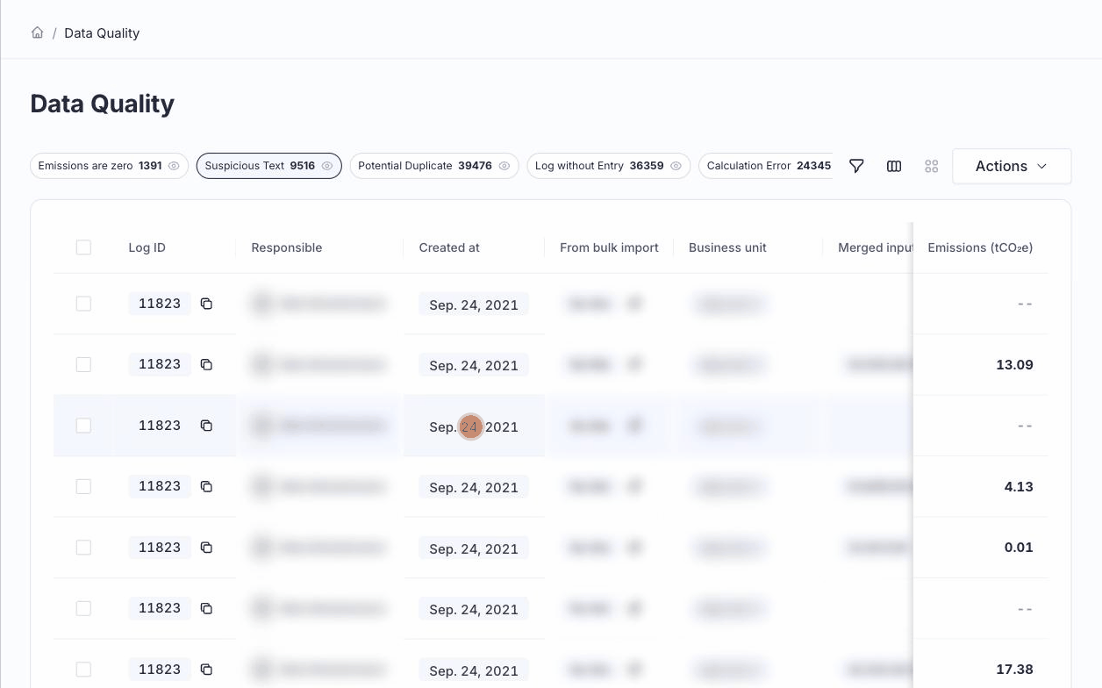Click Log ID 11823 in the 13.09 row

tap(160, 364)
